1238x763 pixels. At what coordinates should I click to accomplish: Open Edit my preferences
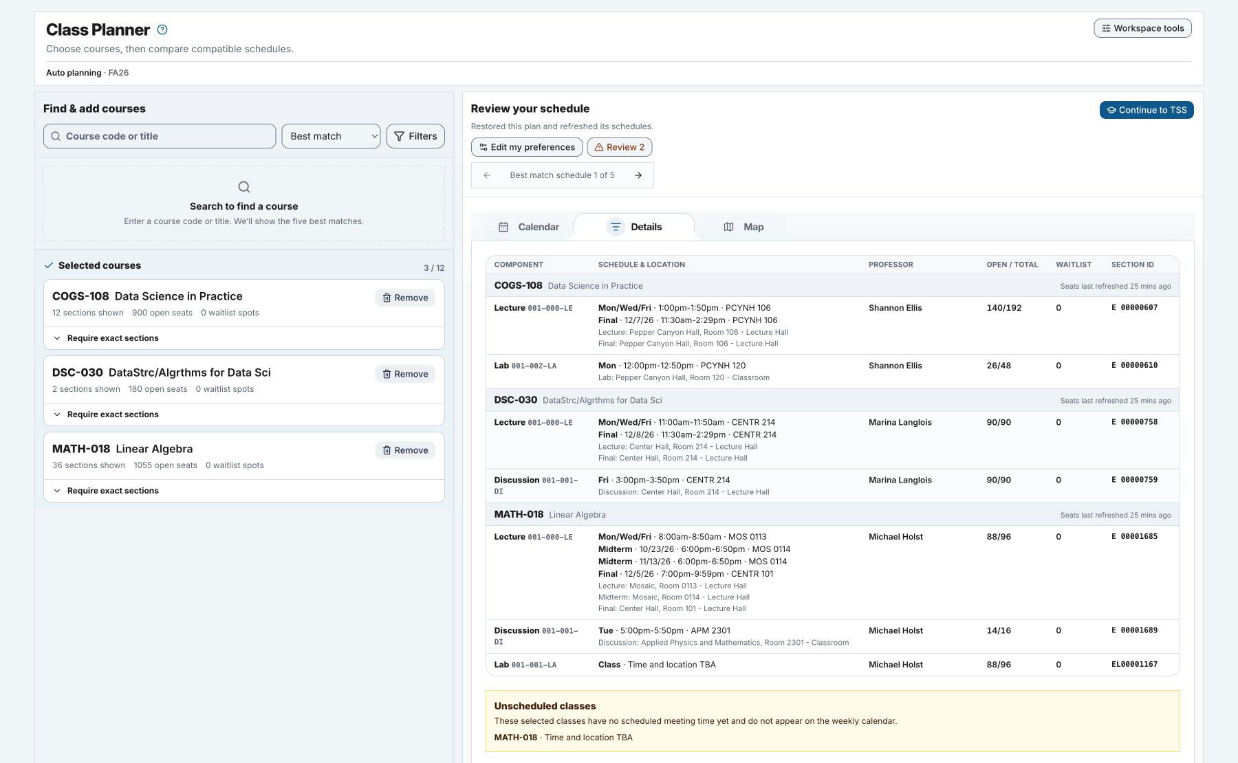pyautogui.click(x=527, y=147)
